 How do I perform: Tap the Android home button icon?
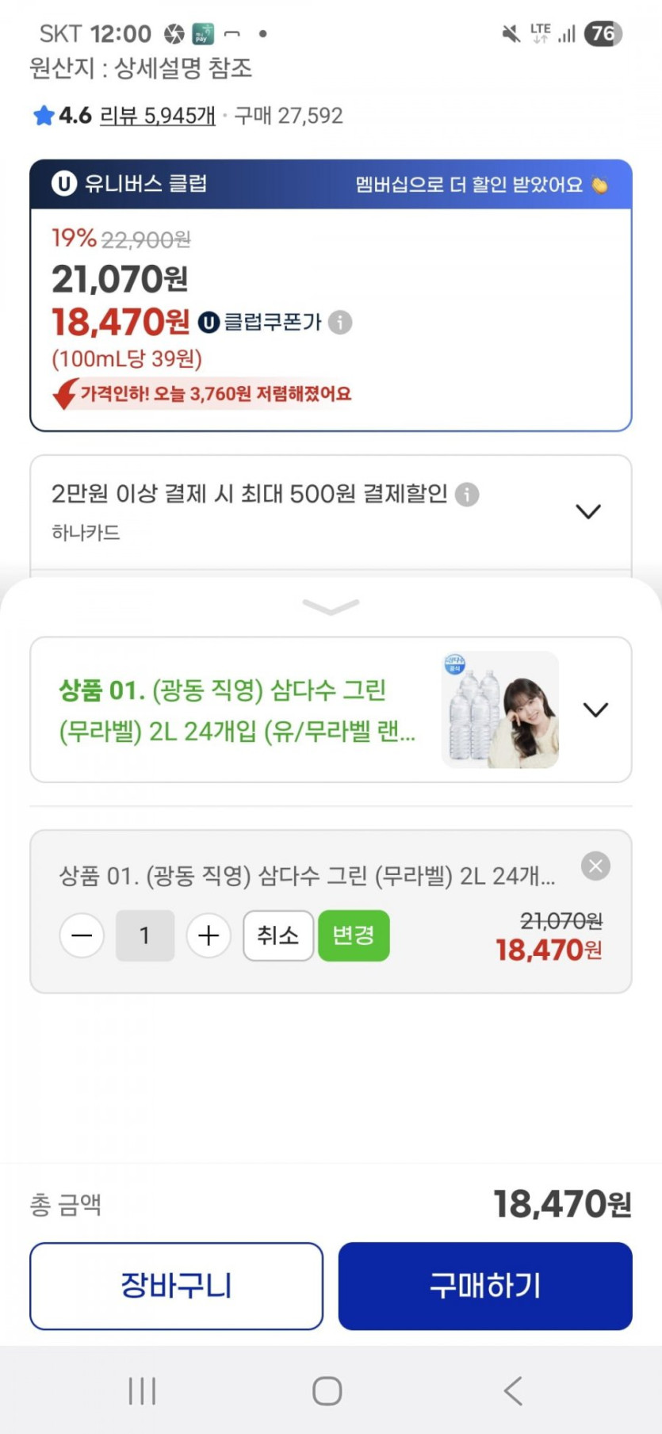click(x=327, y=1390)
